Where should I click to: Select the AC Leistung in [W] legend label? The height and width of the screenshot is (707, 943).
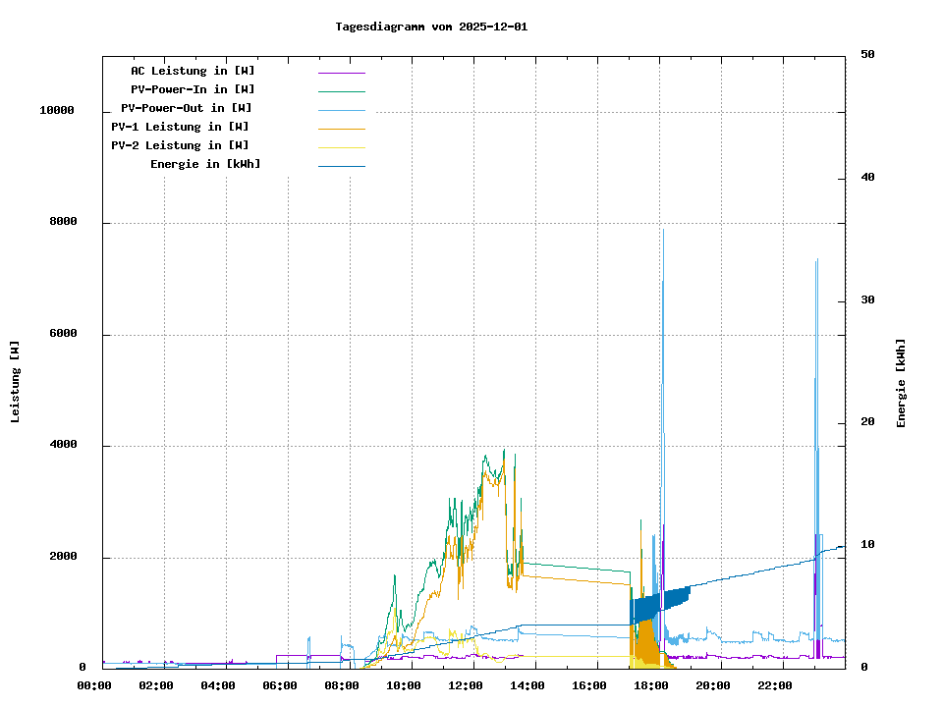193,71
